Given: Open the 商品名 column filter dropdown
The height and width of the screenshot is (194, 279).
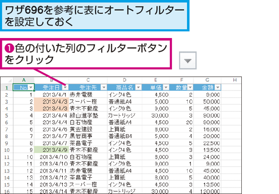Looking at the screenshot, I should tap(138, 87).
